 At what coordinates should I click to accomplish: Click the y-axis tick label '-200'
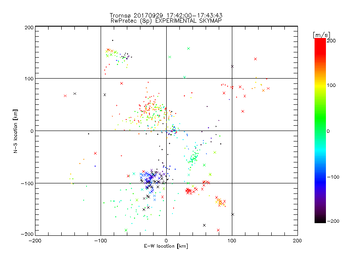pos(27,234)
